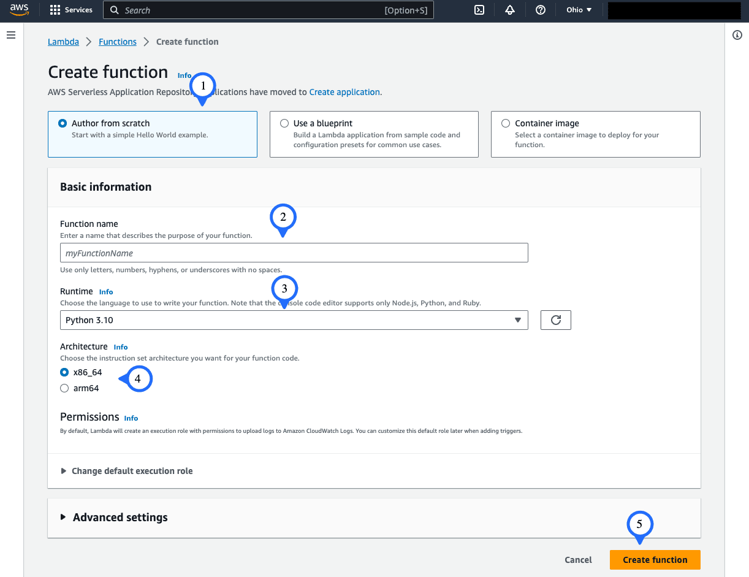Go to Lambda breadcrumb
This screenshot has width=749, height=577.
pos(63,42)
